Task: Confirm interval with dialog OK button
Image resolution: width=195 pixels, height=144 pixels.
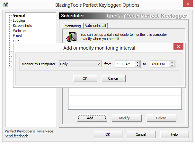Action: (x=85, y=78)
